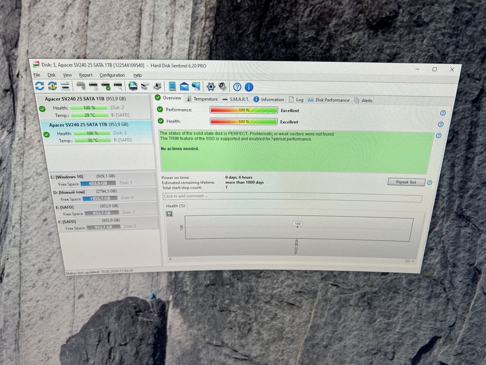Click the 'Click to add comment' field
This screenshot has height=365, width=486.
(x=292, y=197)
